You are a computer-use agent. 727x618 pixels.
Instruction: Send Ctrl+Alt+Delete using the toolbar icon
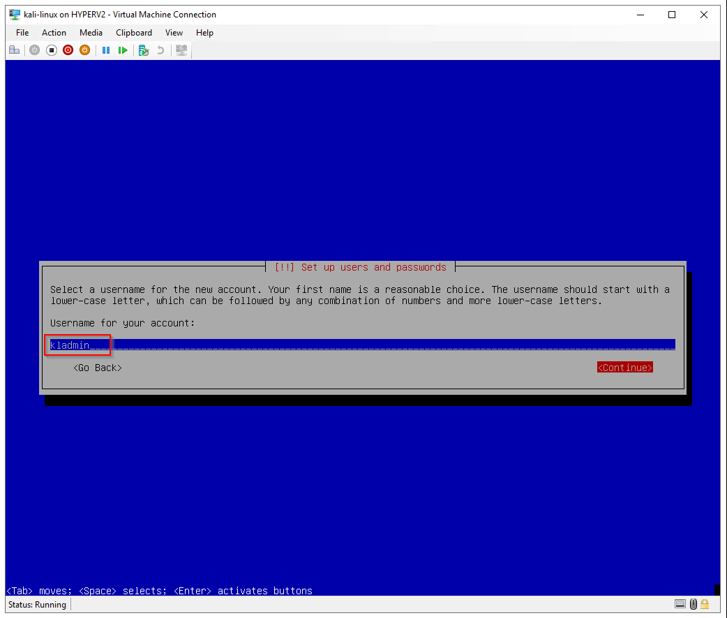(14, 50)
